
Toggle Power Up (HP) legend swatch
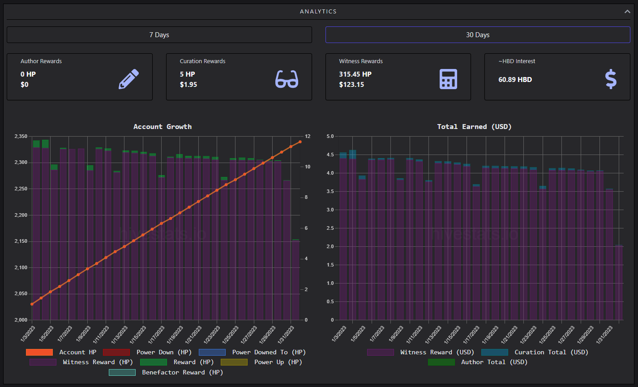pyautogui.click(x=234, y=362)
